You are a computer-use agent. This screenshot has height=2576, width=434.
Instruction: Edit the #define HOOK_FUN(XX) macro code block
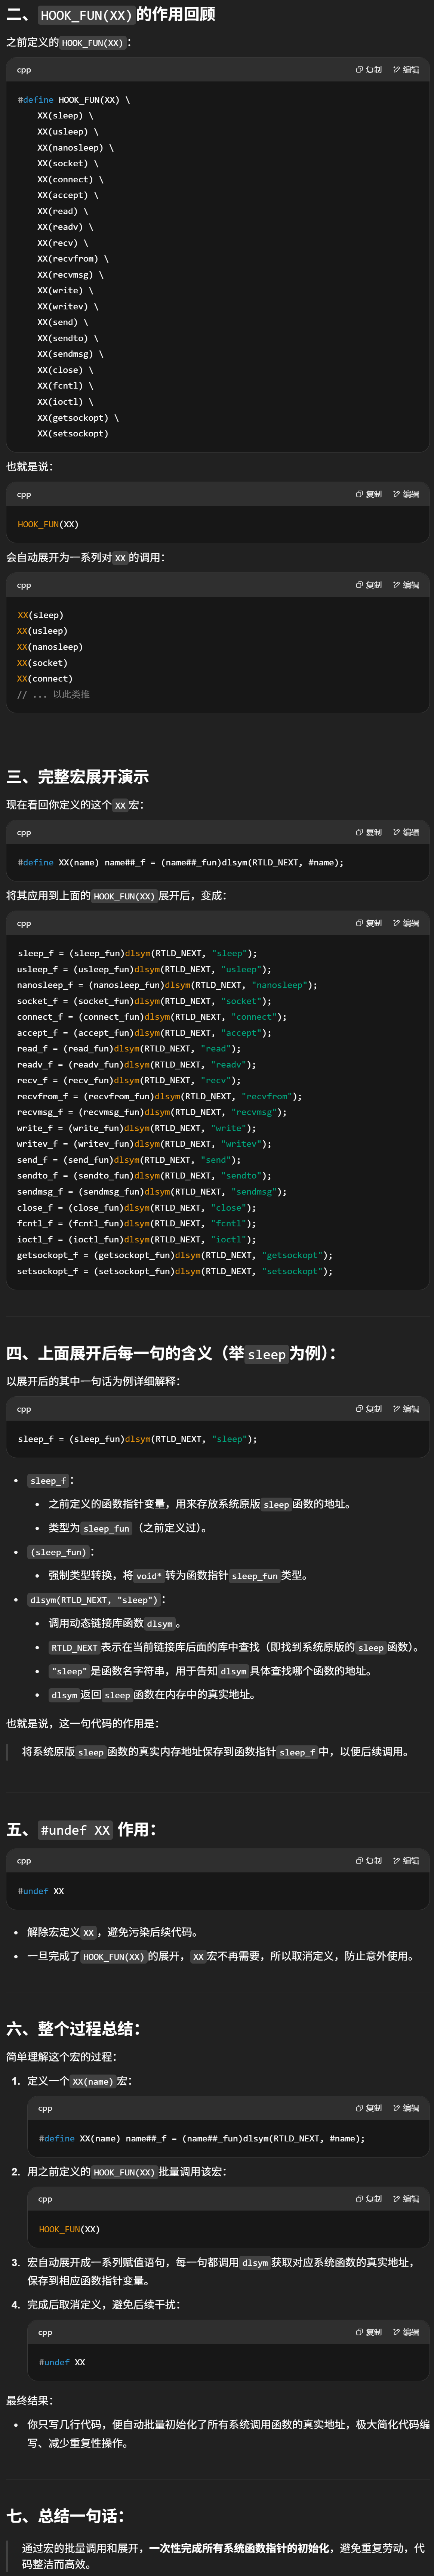click(406, 70)
